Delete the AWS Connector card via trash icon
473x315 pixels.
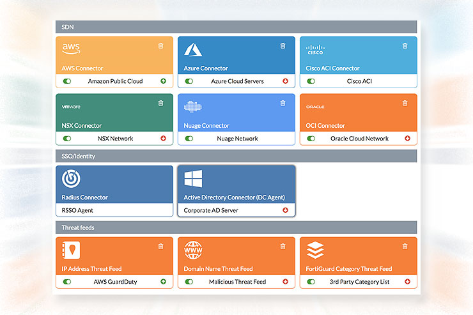click(160, 45)
